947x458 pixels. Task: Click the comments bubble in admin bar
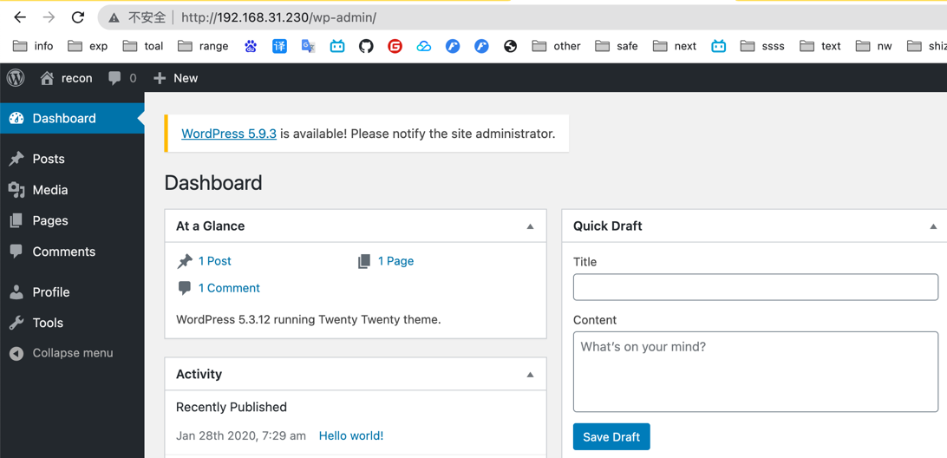tap(114, 78)
